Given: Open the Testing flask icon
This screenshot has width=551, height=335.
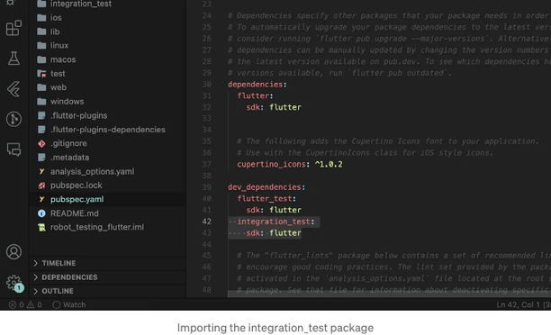Looking at the screenshot, I should click(14, 59).
